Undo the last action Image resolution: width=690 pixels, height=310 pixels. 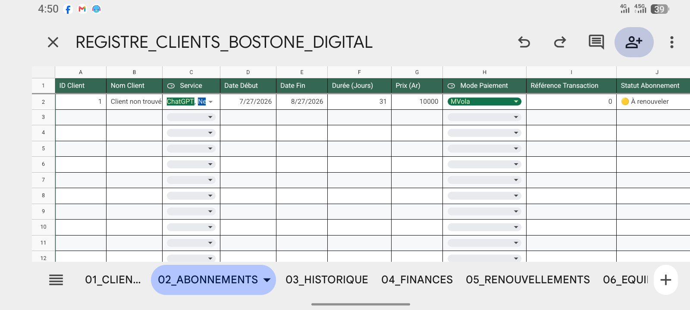point(524,42)
